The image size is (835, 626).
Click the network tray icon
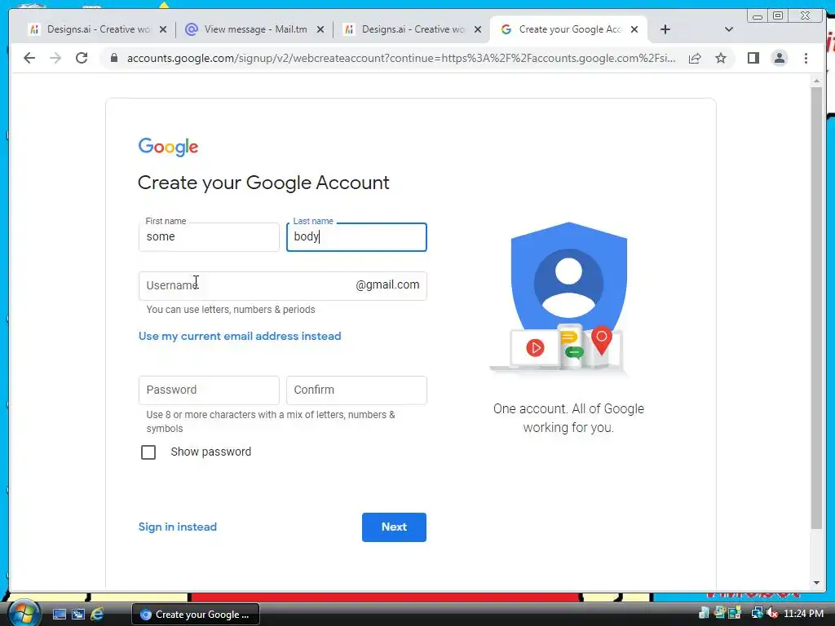point(758,614)
